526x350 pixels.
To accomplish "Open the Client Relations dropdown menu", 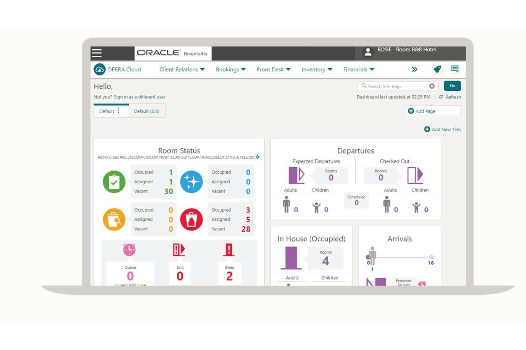I will click(x=182, y=70).
